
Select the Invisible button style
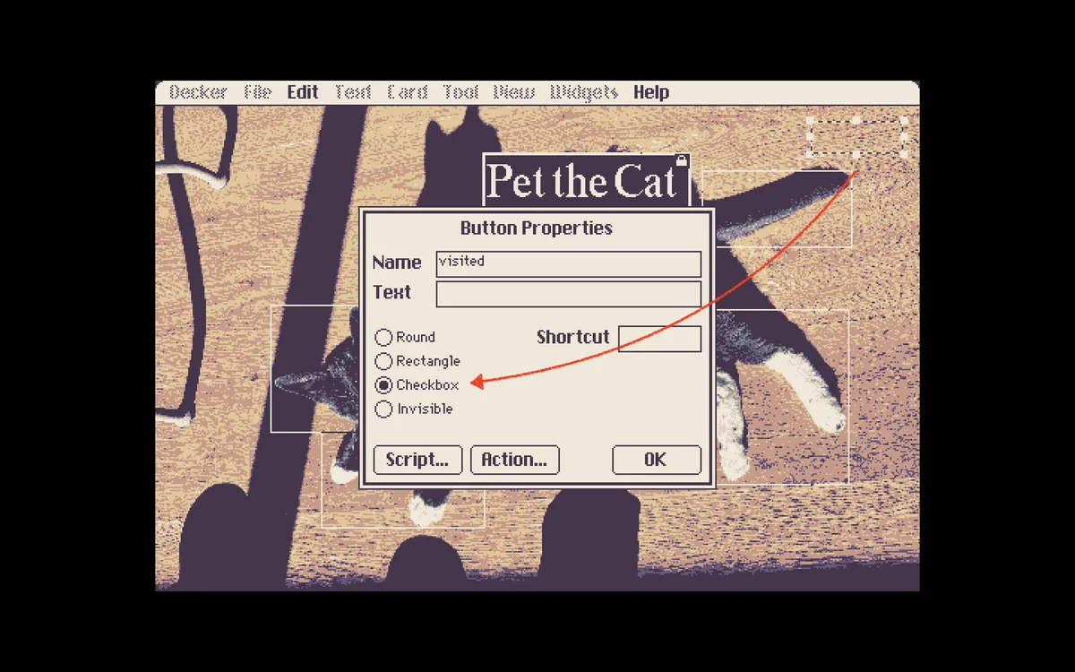pos(414,409)
